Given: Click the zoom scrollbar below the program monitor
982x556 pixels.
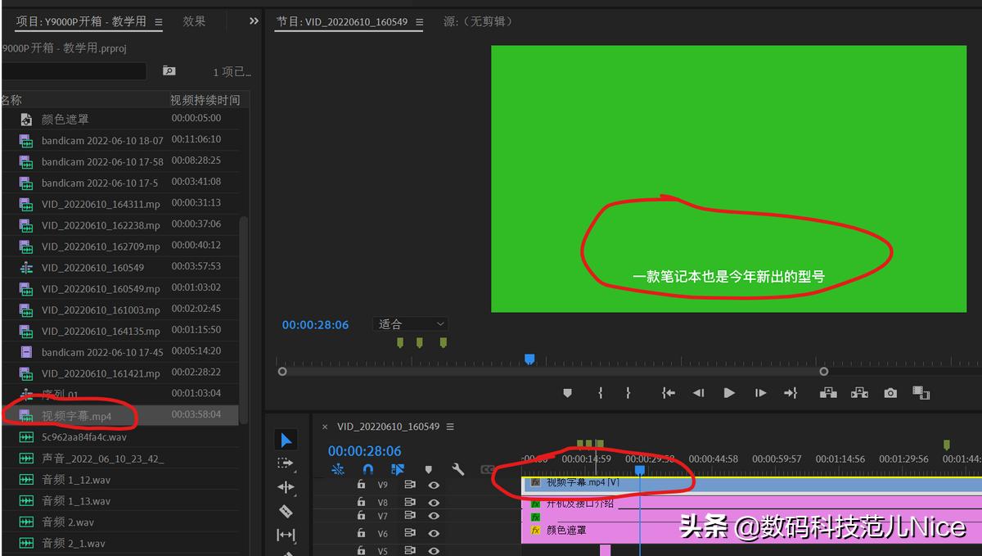Looking at the screenshot, I should pyautogui.click(x=552, y=372).
